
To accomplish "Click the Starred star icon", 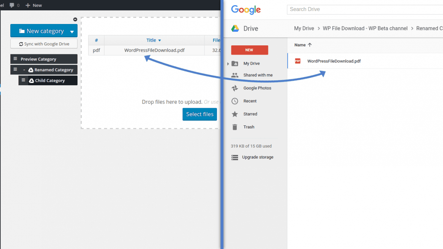I will pos(235,114).
